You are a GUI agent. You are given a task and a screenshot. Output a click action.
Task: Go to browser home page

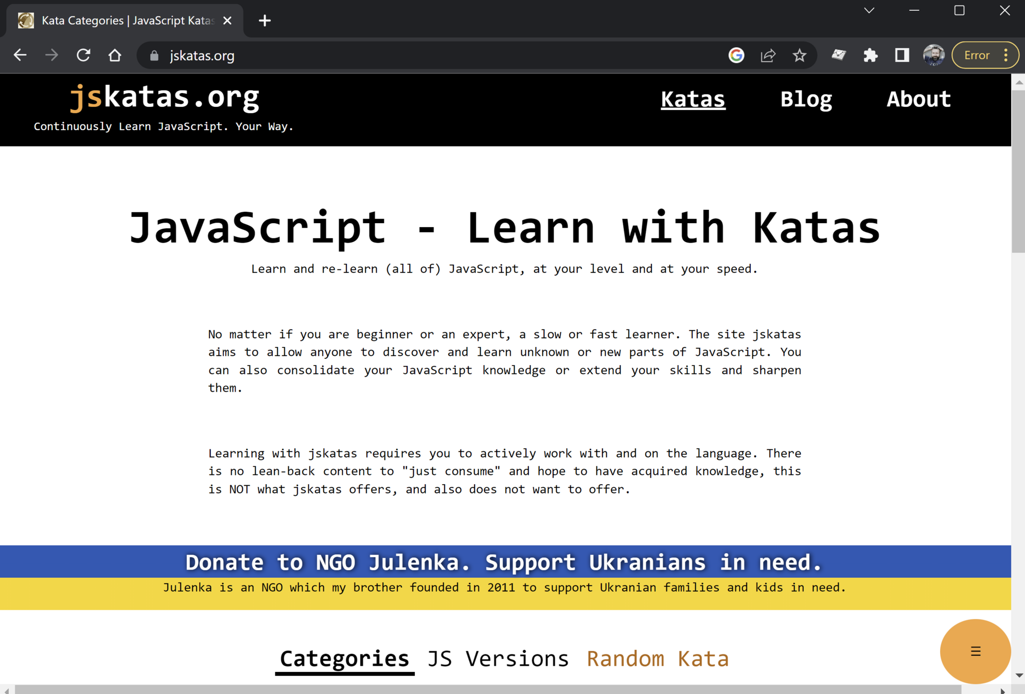(x=115, y=55)
